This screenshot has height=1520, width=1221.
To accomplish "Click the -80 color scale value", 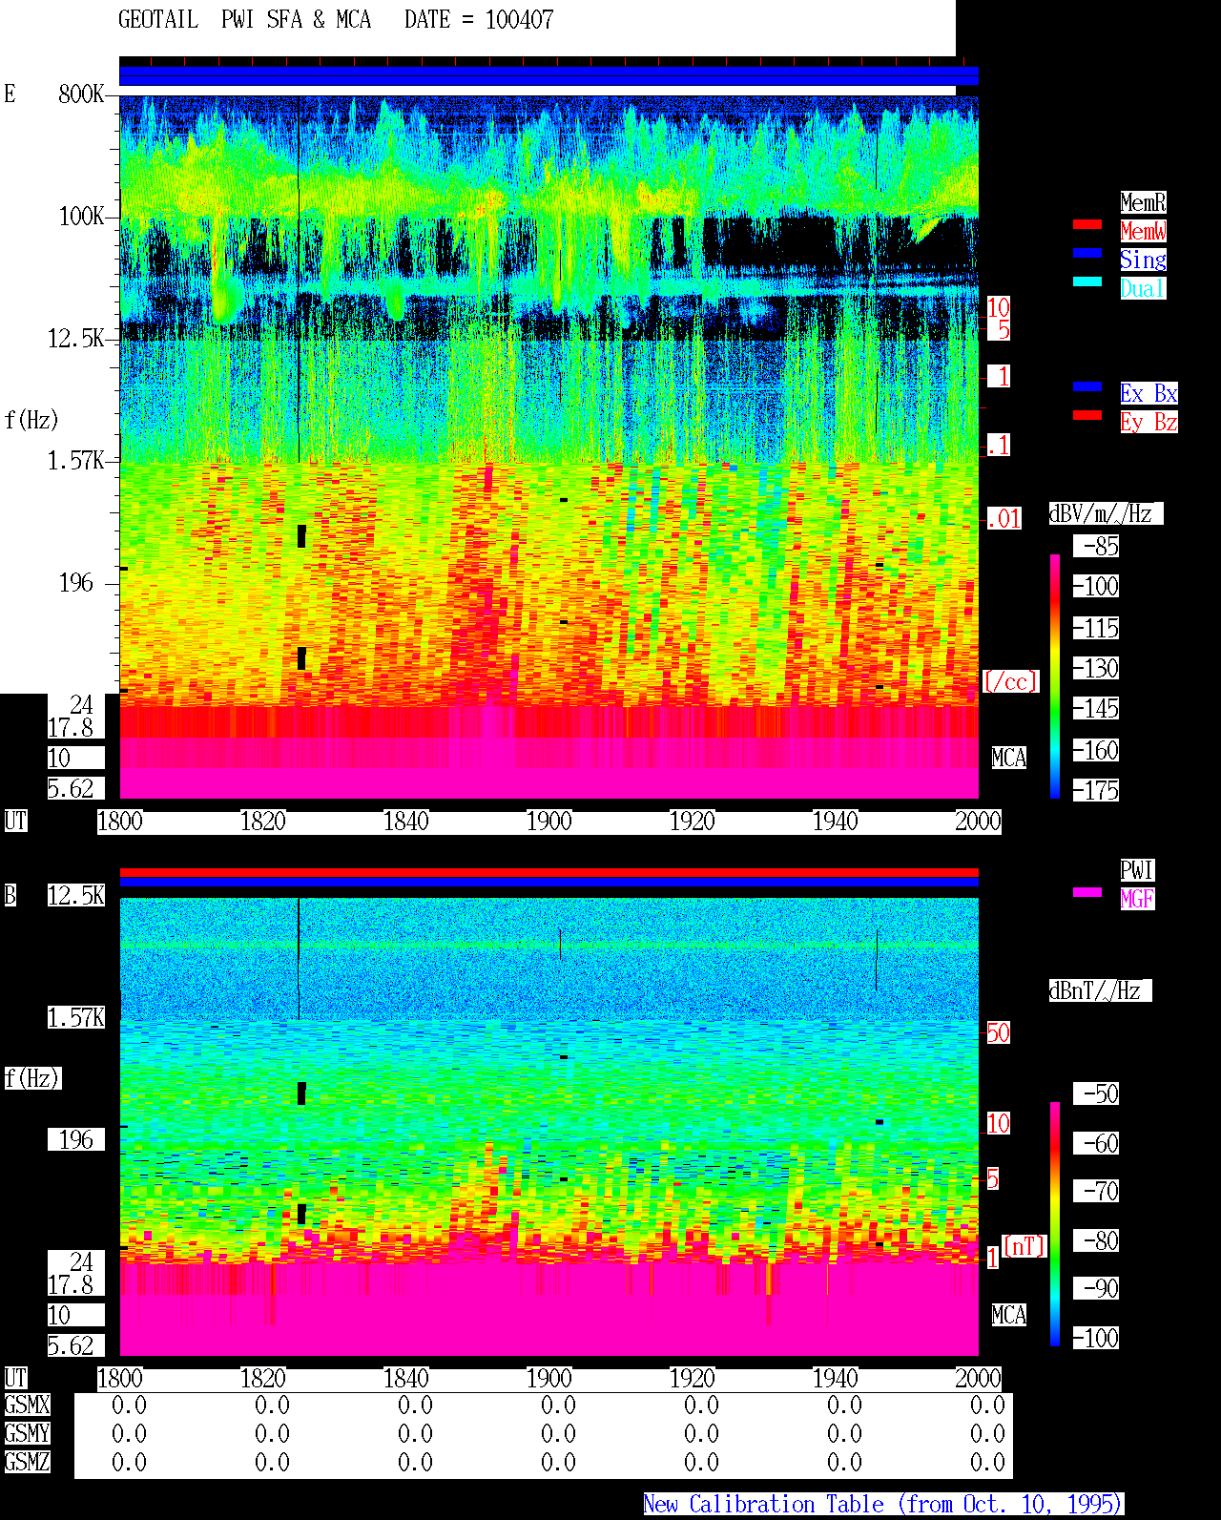I will tap(1096, 1240).
